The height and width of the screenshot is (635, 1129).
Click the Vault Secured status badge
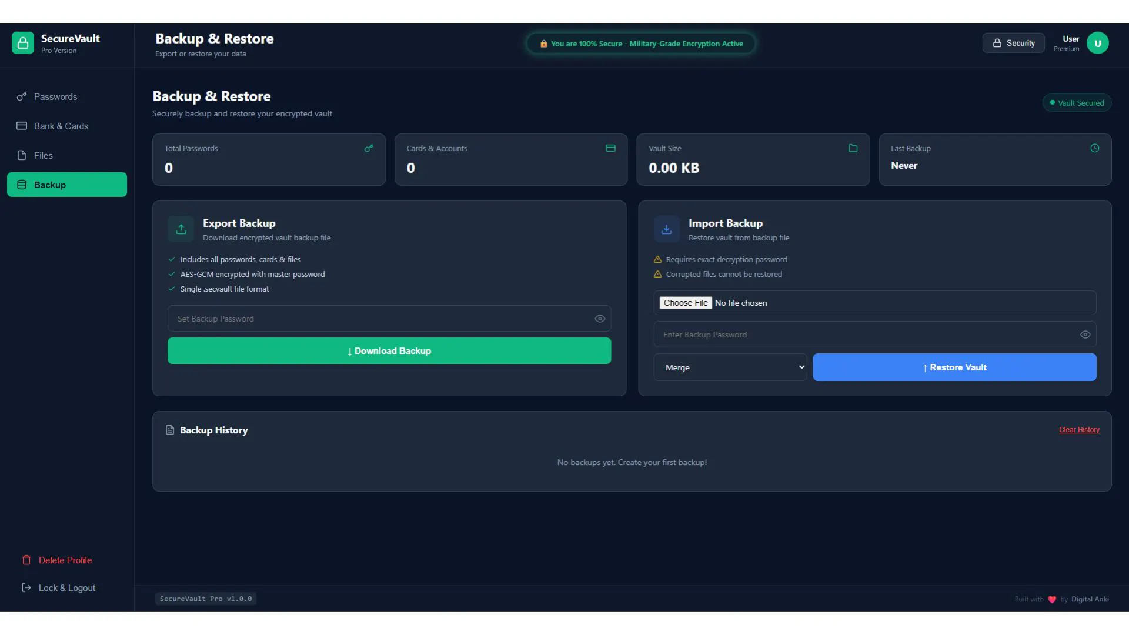[1077, 103]
